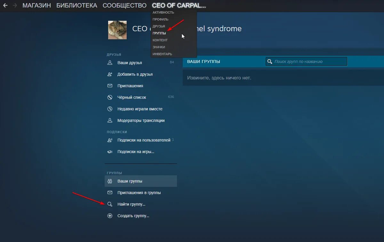This screenshot has height=242, width=384.
Task: Select Ваши группы in the sidebar
Action: (x=141, y=181)
